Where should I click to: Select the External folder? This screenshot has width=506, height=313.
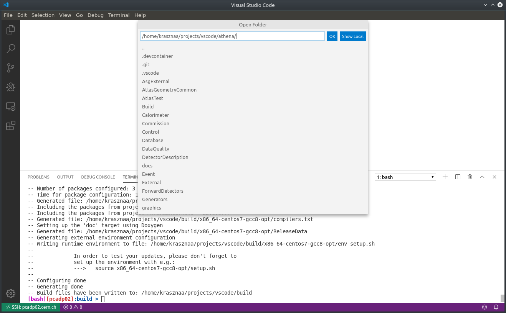click(x=253, y=183)
